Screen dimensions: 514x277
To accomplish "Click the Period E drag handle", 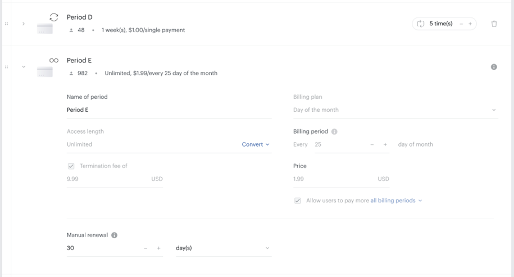I will click(x=6, y=67).
